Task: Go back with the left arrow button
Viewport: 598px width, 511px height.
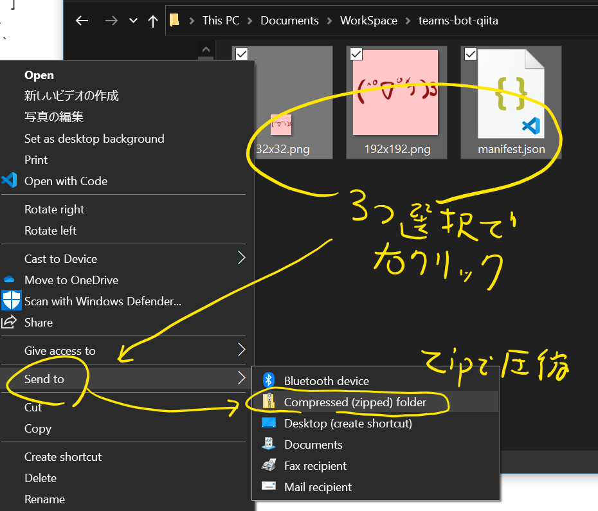Action: click(x=82, y=21)
